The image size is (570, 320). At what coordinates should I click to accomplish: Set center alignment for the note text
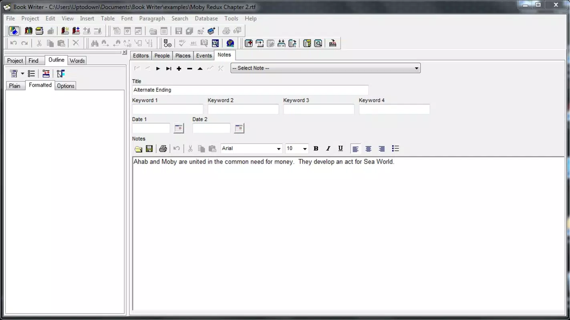click(x=369, y=149)
